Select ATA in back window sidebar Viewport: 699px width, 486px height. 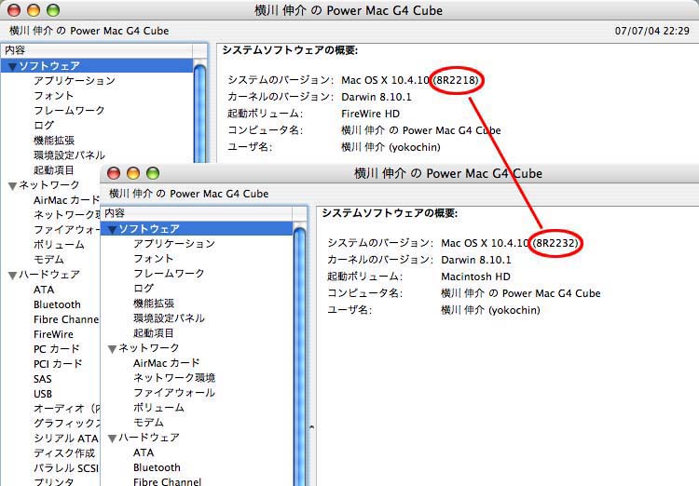pos(44,290)
